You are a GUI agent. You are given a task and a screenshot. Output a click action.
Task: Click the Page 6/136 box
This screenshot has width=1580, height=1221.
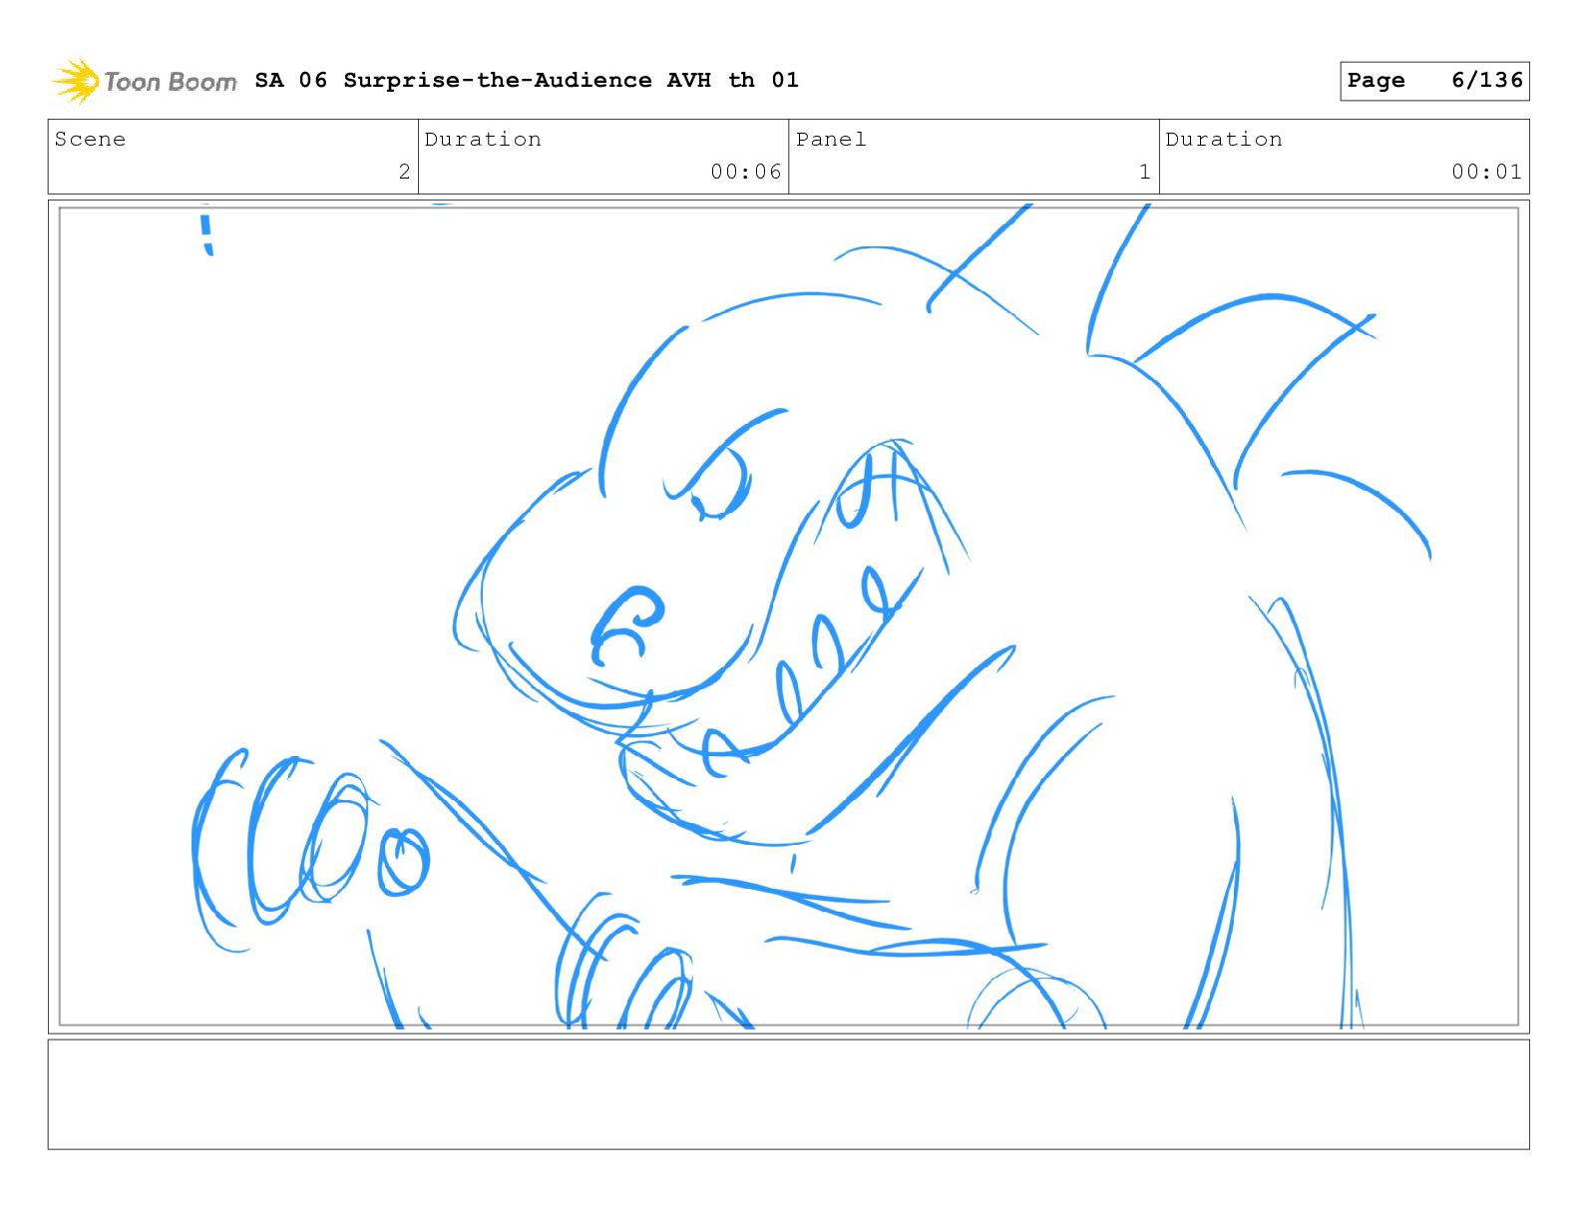1434,81
